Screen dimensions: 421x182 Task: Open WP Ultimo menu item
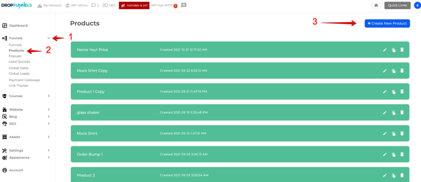coord(77,5)
